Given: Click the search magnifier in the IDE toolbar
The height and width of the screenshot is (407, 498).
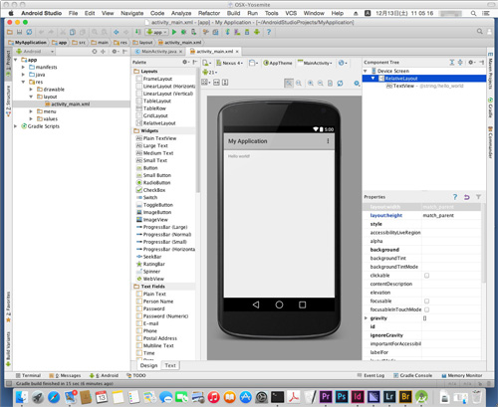Looking at the screenshot, I should [480, 32].
